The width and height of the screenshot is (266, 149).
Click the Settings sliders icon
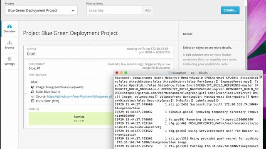[x=10, y=59]
